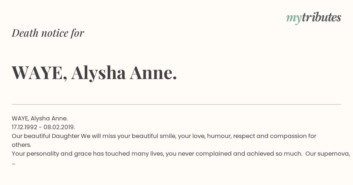
Task: Click the dark "tributes" part of logo
Action: pos(321,17)
